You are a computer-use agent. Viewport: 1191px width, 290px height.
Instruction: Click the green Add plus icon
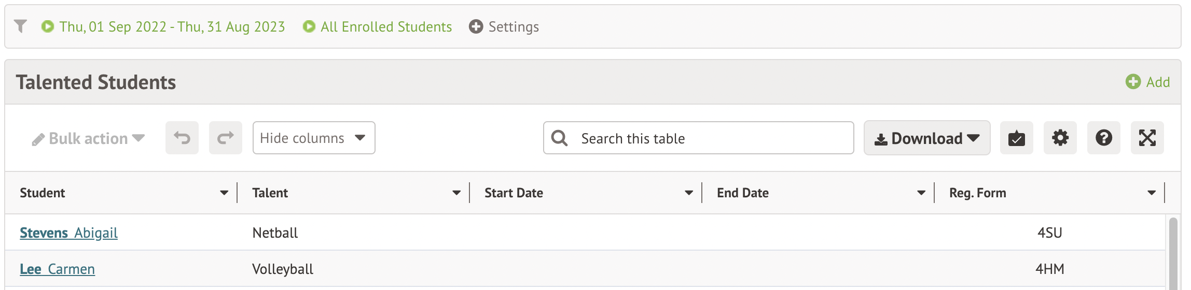tap(1133, 82)
